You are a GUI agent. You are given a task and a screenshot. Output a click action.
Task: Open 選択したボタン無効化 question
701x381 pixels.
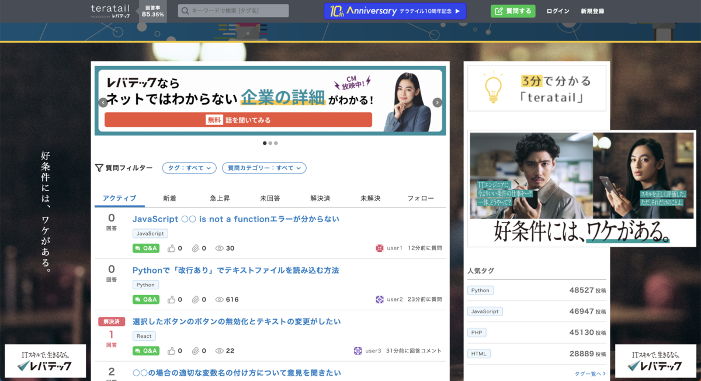[237, 322]
